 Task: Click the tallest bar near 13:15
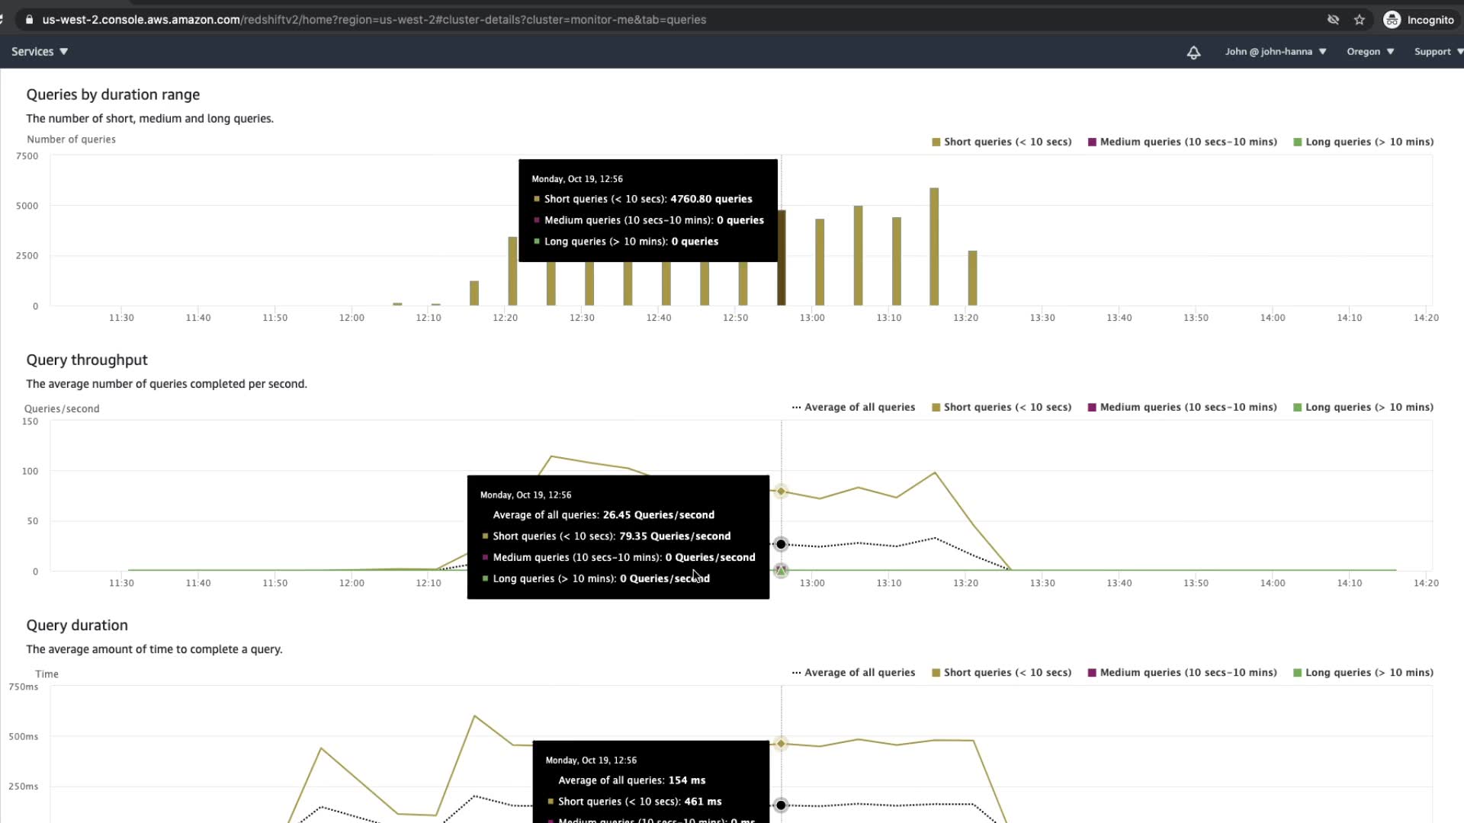point(934,246)
